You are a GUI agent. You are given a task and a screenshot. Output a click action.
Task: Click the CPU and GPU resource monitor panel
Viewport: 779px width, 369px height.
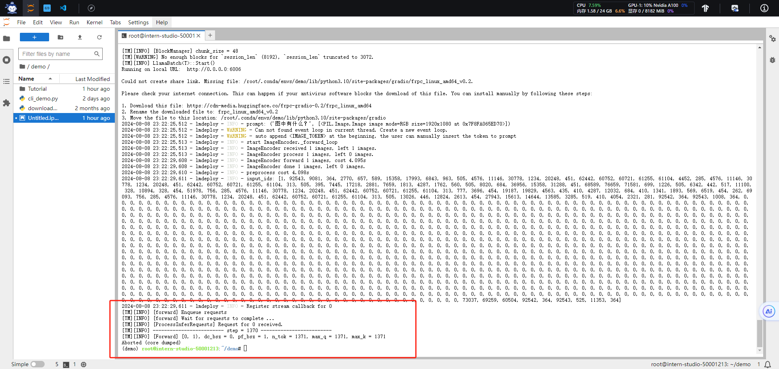point(635,8)
